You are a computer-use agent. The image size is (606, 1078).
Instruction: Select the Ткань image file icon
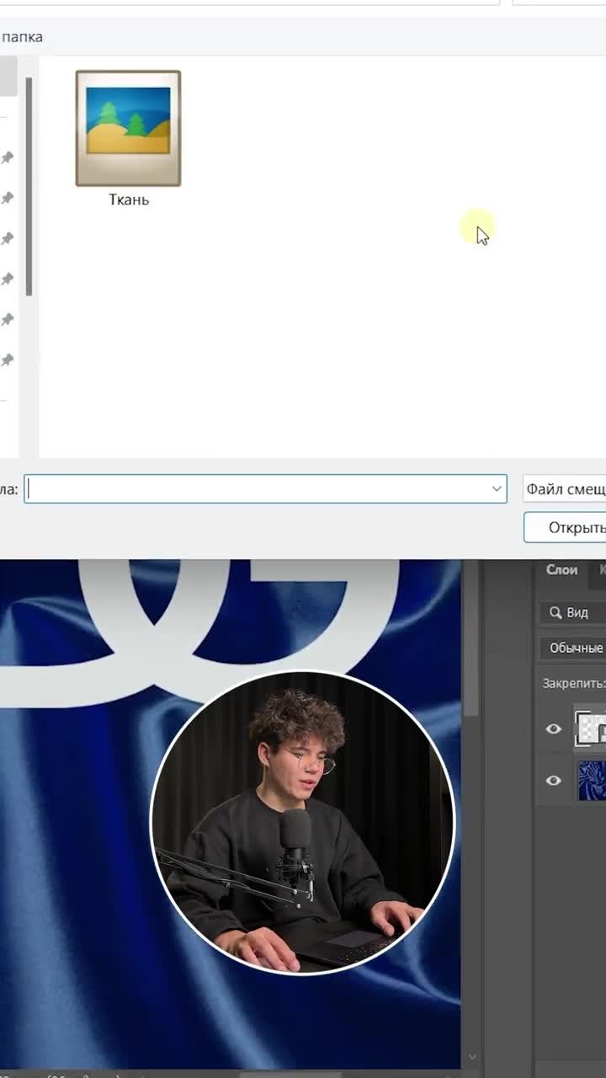tap(128, 129)
